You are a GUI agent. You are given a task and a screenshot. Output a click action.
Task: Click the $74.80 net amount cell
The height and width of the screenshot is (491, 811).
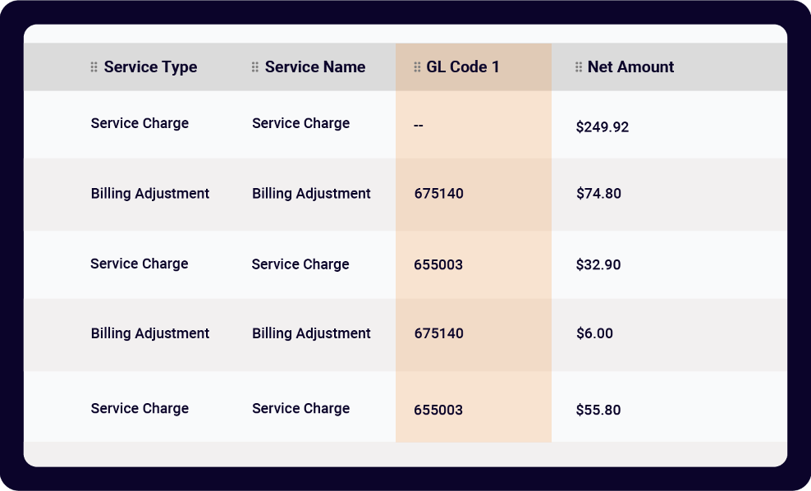pos(598,195)
